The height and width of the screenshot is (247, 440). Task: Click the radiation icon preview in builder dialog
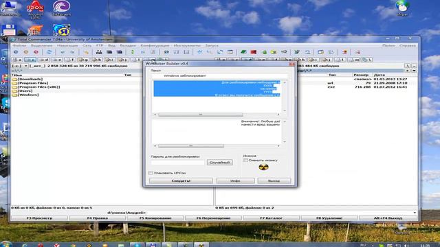pos(263,167)
